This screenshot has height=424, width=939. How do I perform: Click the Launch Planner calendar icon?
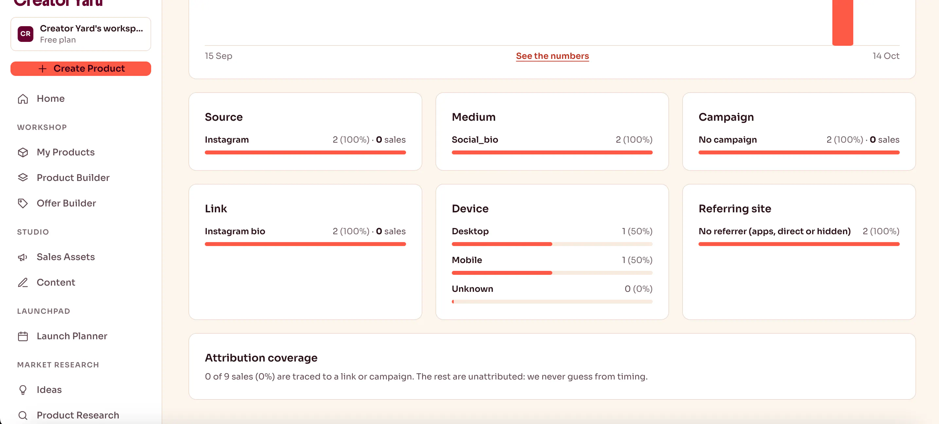coord(23,336)
